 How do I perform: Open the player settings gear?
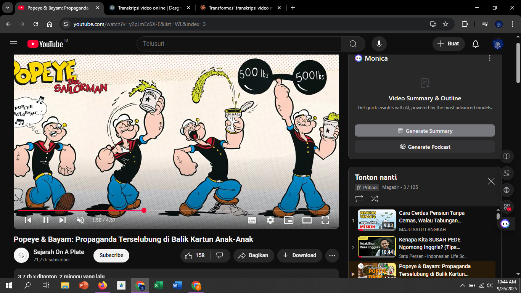click(270, 220)
